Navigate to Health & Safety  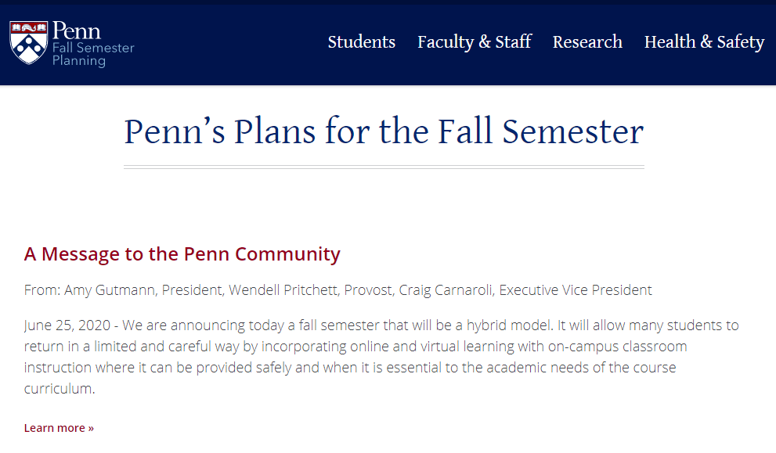pyautogui.click(x=704, y=42)
